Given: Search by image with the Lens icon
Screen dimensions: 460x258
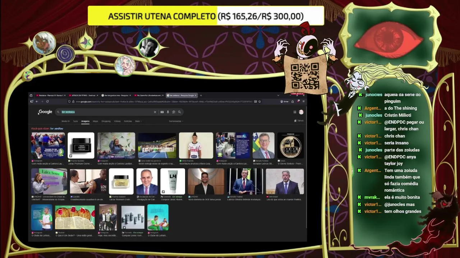Looking at the screenshot, I should tap(174, 112).
